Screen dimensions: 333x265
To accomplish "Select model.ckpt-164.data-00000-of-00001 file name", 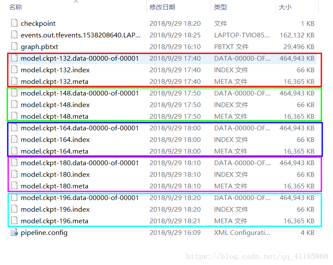I will pyautogui.click(x=80, y=128).
